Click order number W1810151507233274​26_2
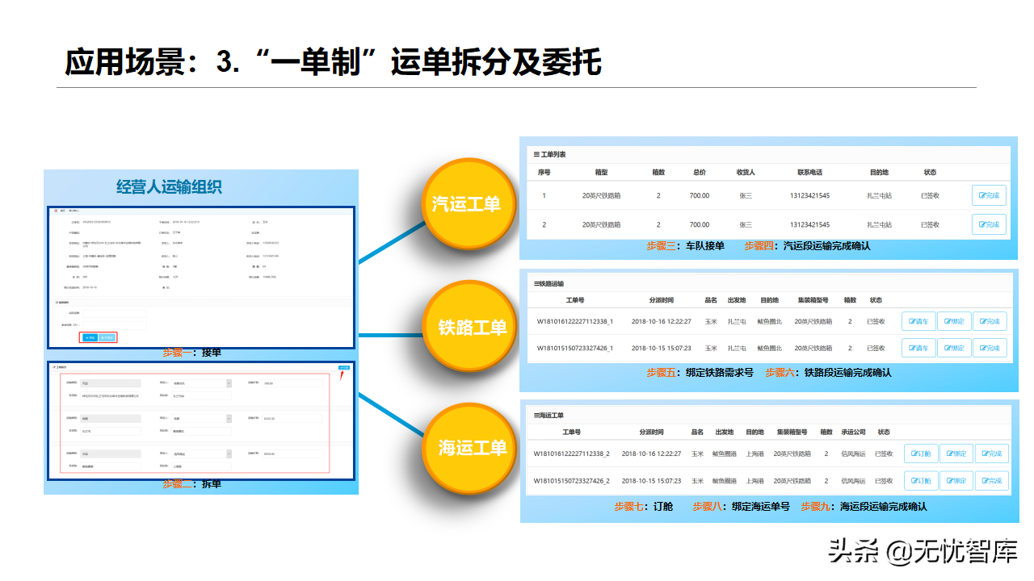 (572, 481)
